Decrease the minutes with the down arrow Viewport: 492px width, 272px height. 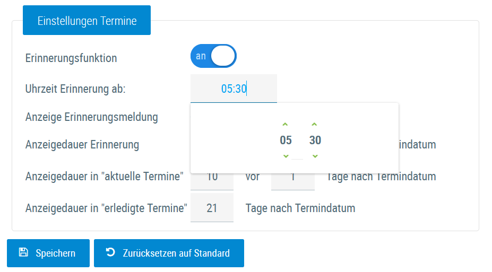[x=315, y=156]
